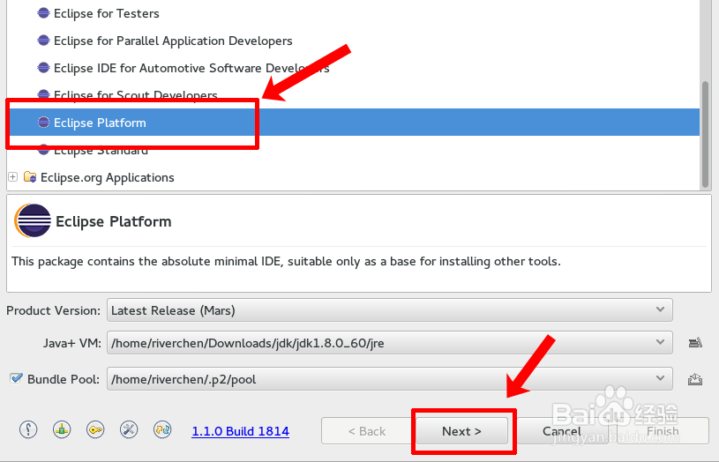Select the Eclipse Platform row
The height and width of the screenshot is (462, 719).
(354, 123)
